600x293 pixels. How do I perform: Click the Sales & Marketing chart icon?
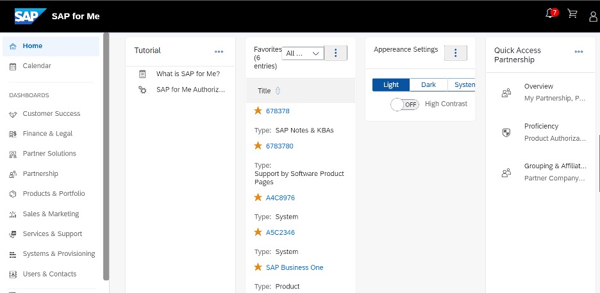(13, 214)
